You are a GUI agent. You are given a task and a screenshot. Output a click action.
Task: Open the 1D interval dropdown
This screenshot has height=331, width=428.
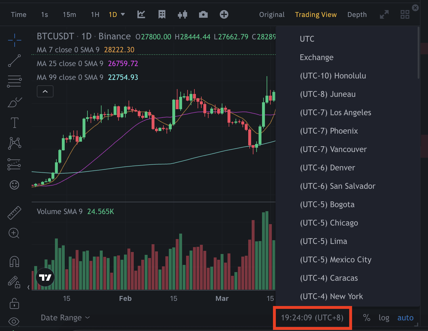click(117, 15)
